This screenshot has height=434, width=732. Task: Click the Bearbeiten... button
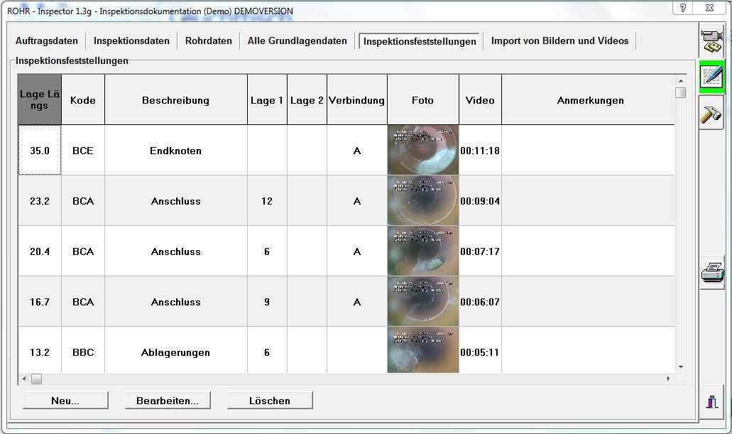168,401
